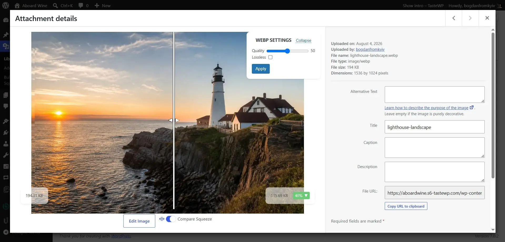Click the user avatar in admin bar

499,6
